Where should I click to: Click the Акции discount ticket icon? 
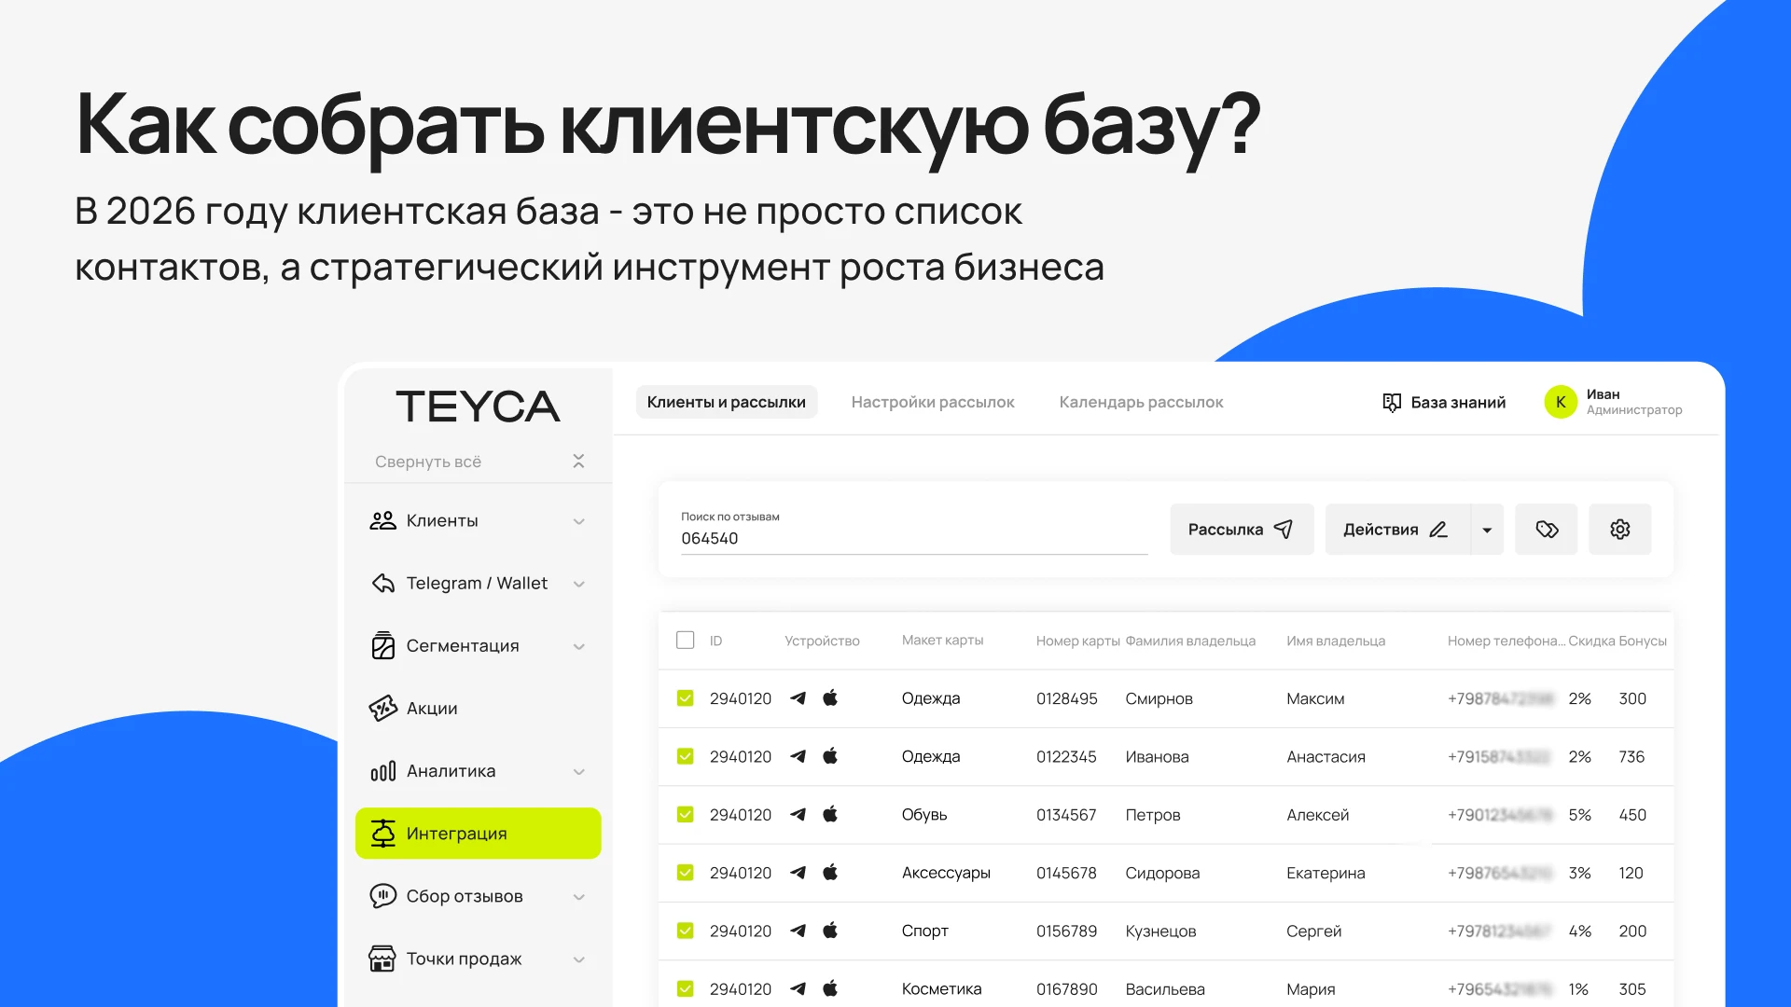coord(382,709)
